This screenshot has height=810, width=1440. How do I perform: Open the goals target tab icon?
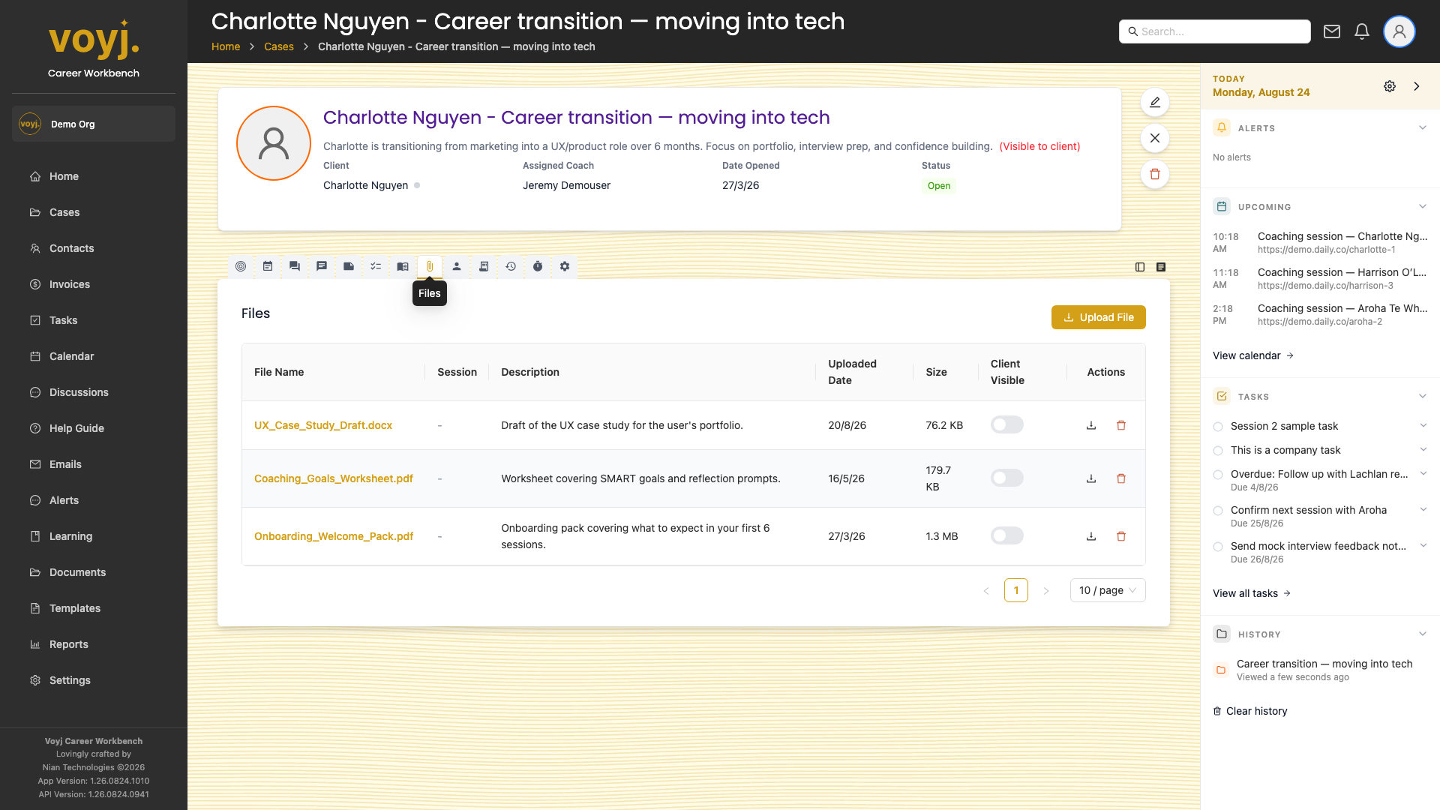[241, 266]
